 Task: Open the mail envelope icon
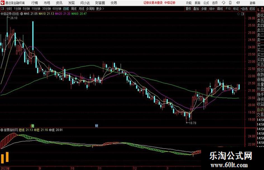238,3
